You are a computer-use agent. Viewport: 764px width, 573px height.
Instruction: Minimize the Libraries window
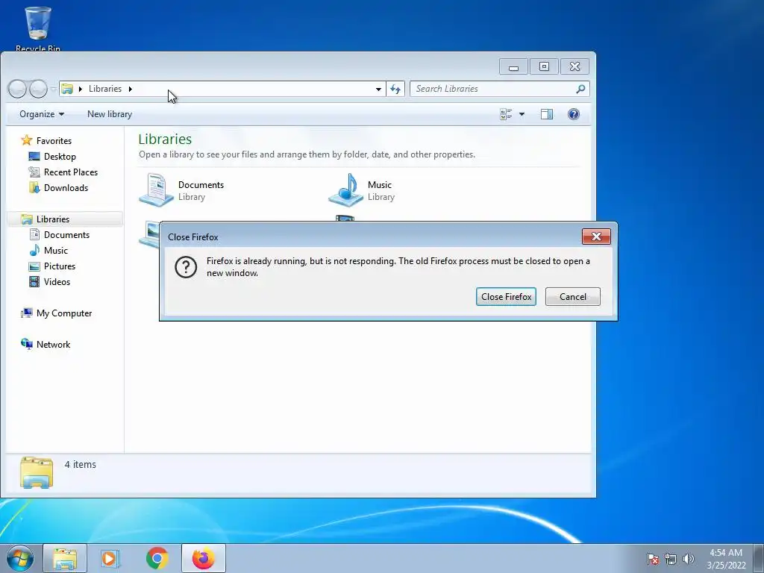[x=513, y=66]
